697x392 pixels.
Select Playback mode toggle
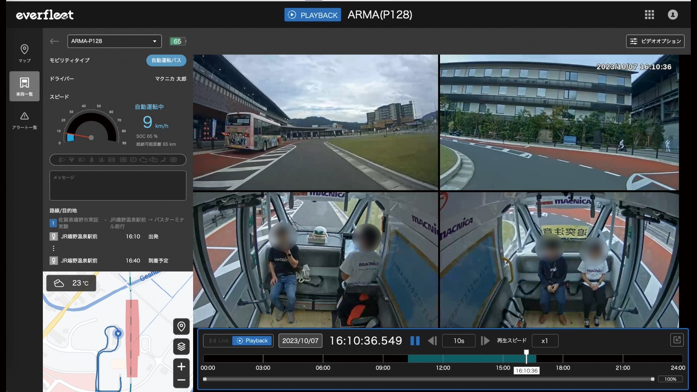(252, 341)
